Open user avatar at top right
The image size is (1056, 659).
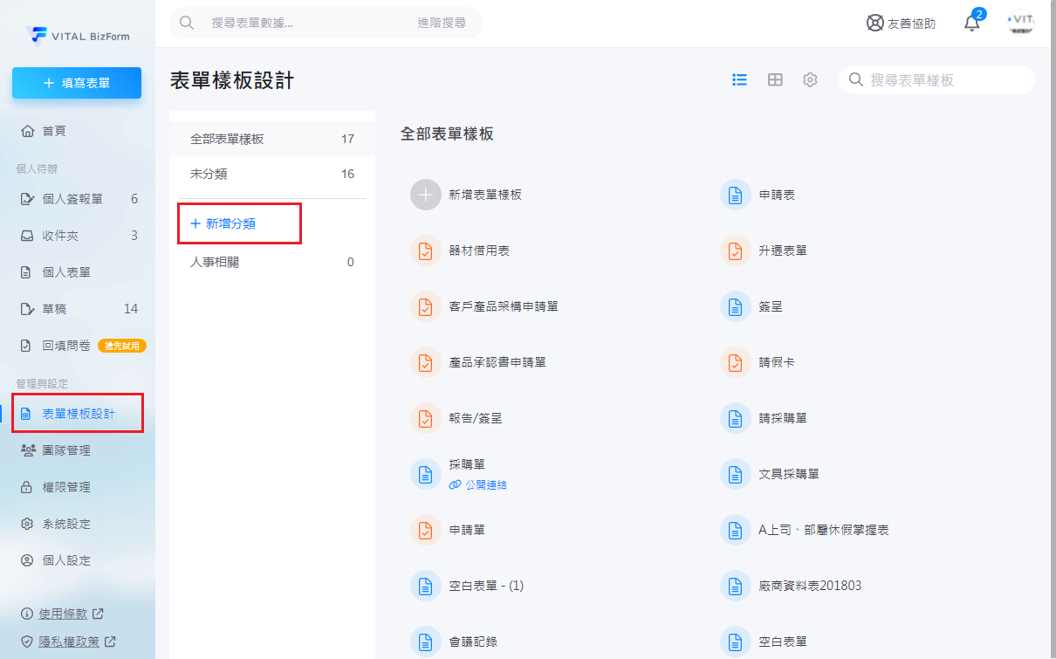(x=1020, y=23)
